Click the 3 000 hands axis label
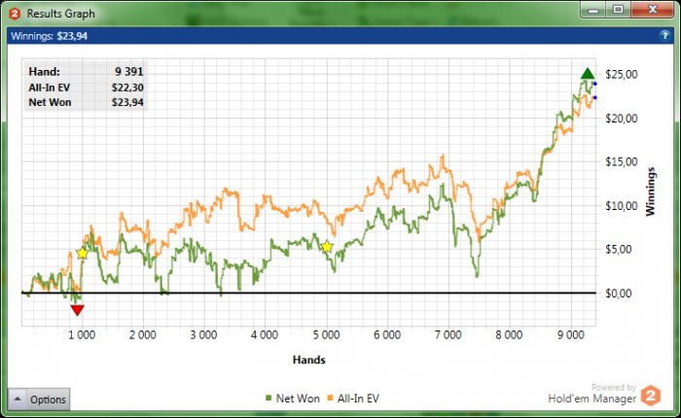This screenshot has width=681, height=418. [203, 335]
